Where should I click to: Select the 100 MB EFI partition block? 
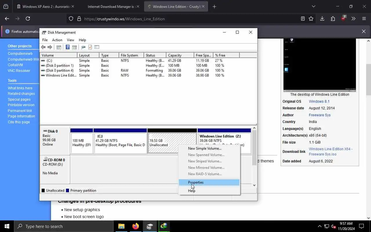[x=82, y=141]
